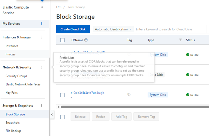The width and height of the screenshot is (209, 136).
Task: Click the sidebar search magnifier icon
Action: [42, 7]
